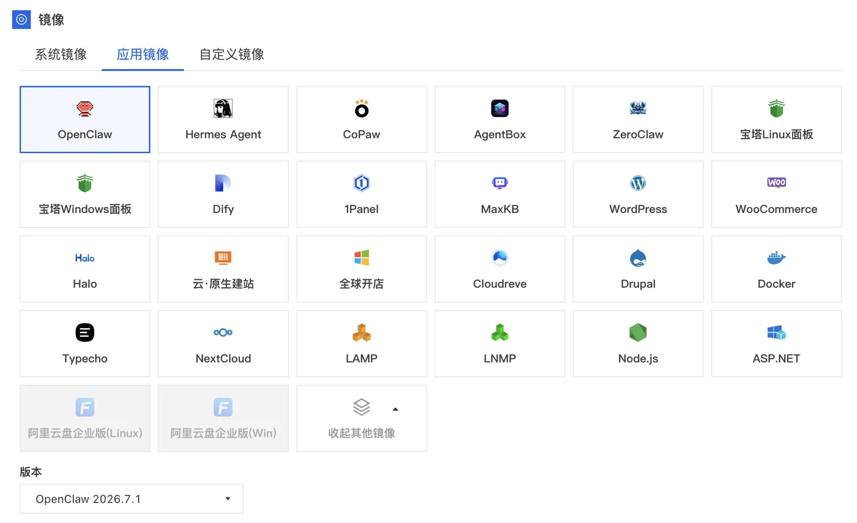Screen dimensions: 857x523
Task: Choose the Hermes Agent portrait icon
Action: [x=223, y=108]
